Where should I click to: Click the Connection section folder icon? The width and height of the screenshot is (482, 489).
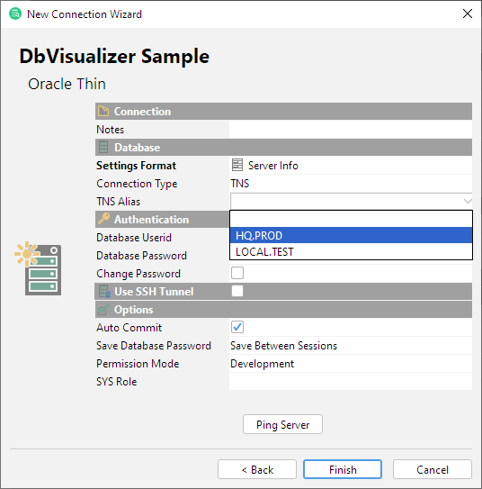point(103,112)
